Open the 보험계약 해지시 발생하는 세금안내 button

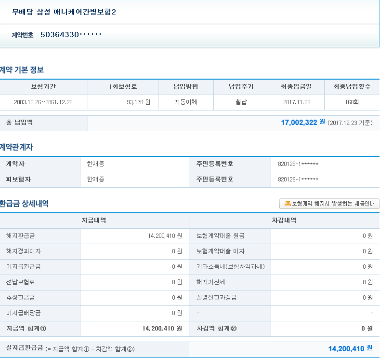click(x=329, y=204)
